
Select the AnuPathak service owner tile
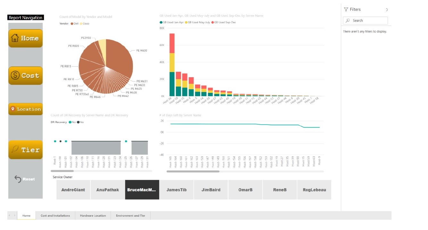click(x=108, y=190)
